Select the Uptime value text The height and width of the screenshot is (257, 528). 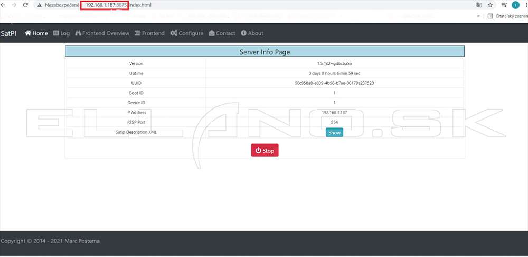334,73
